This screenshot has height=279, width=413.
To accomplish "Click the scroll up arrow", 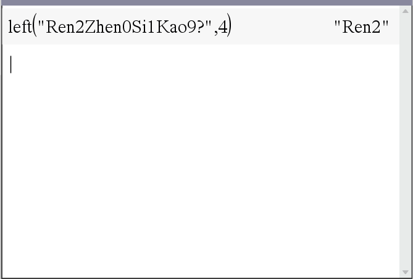I will point(406,11).
